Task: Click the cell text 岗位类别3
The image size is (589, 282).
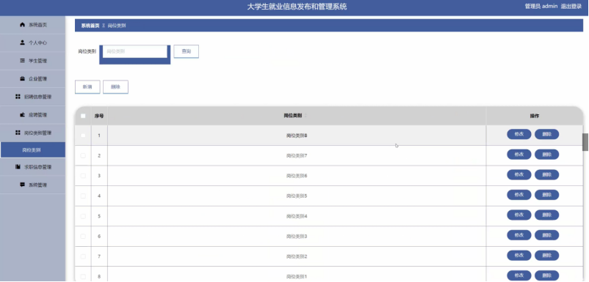Action: pyautogui.click(x=297, y=237)
